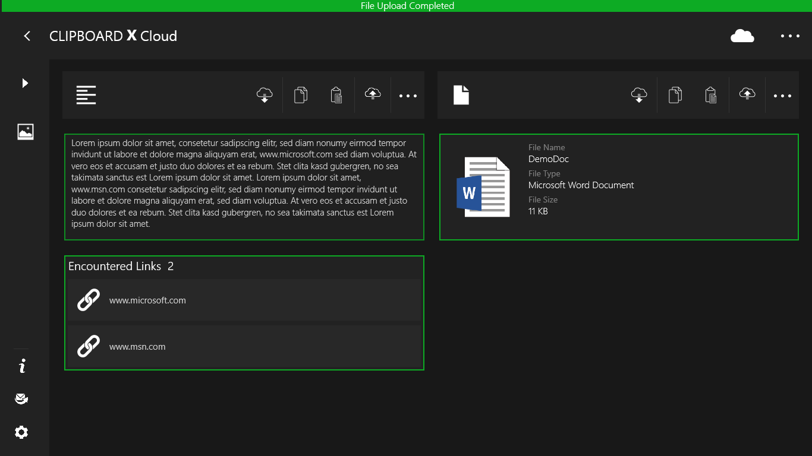Open the www.microsoft.com encountered link
This screenshot has width=812, height=456.
tap(244, 300)
